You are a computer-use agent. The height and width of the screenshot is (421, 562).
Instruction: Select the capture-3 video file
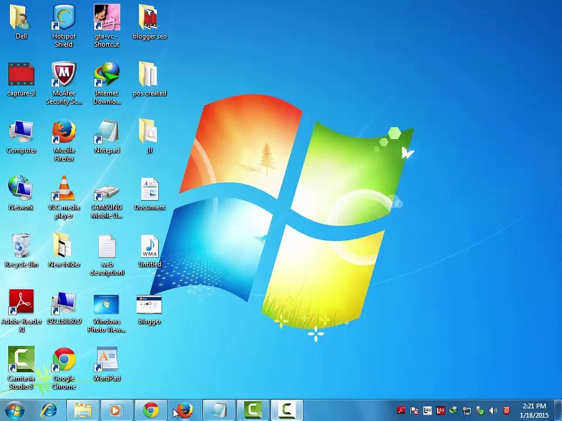click(21, 79)
